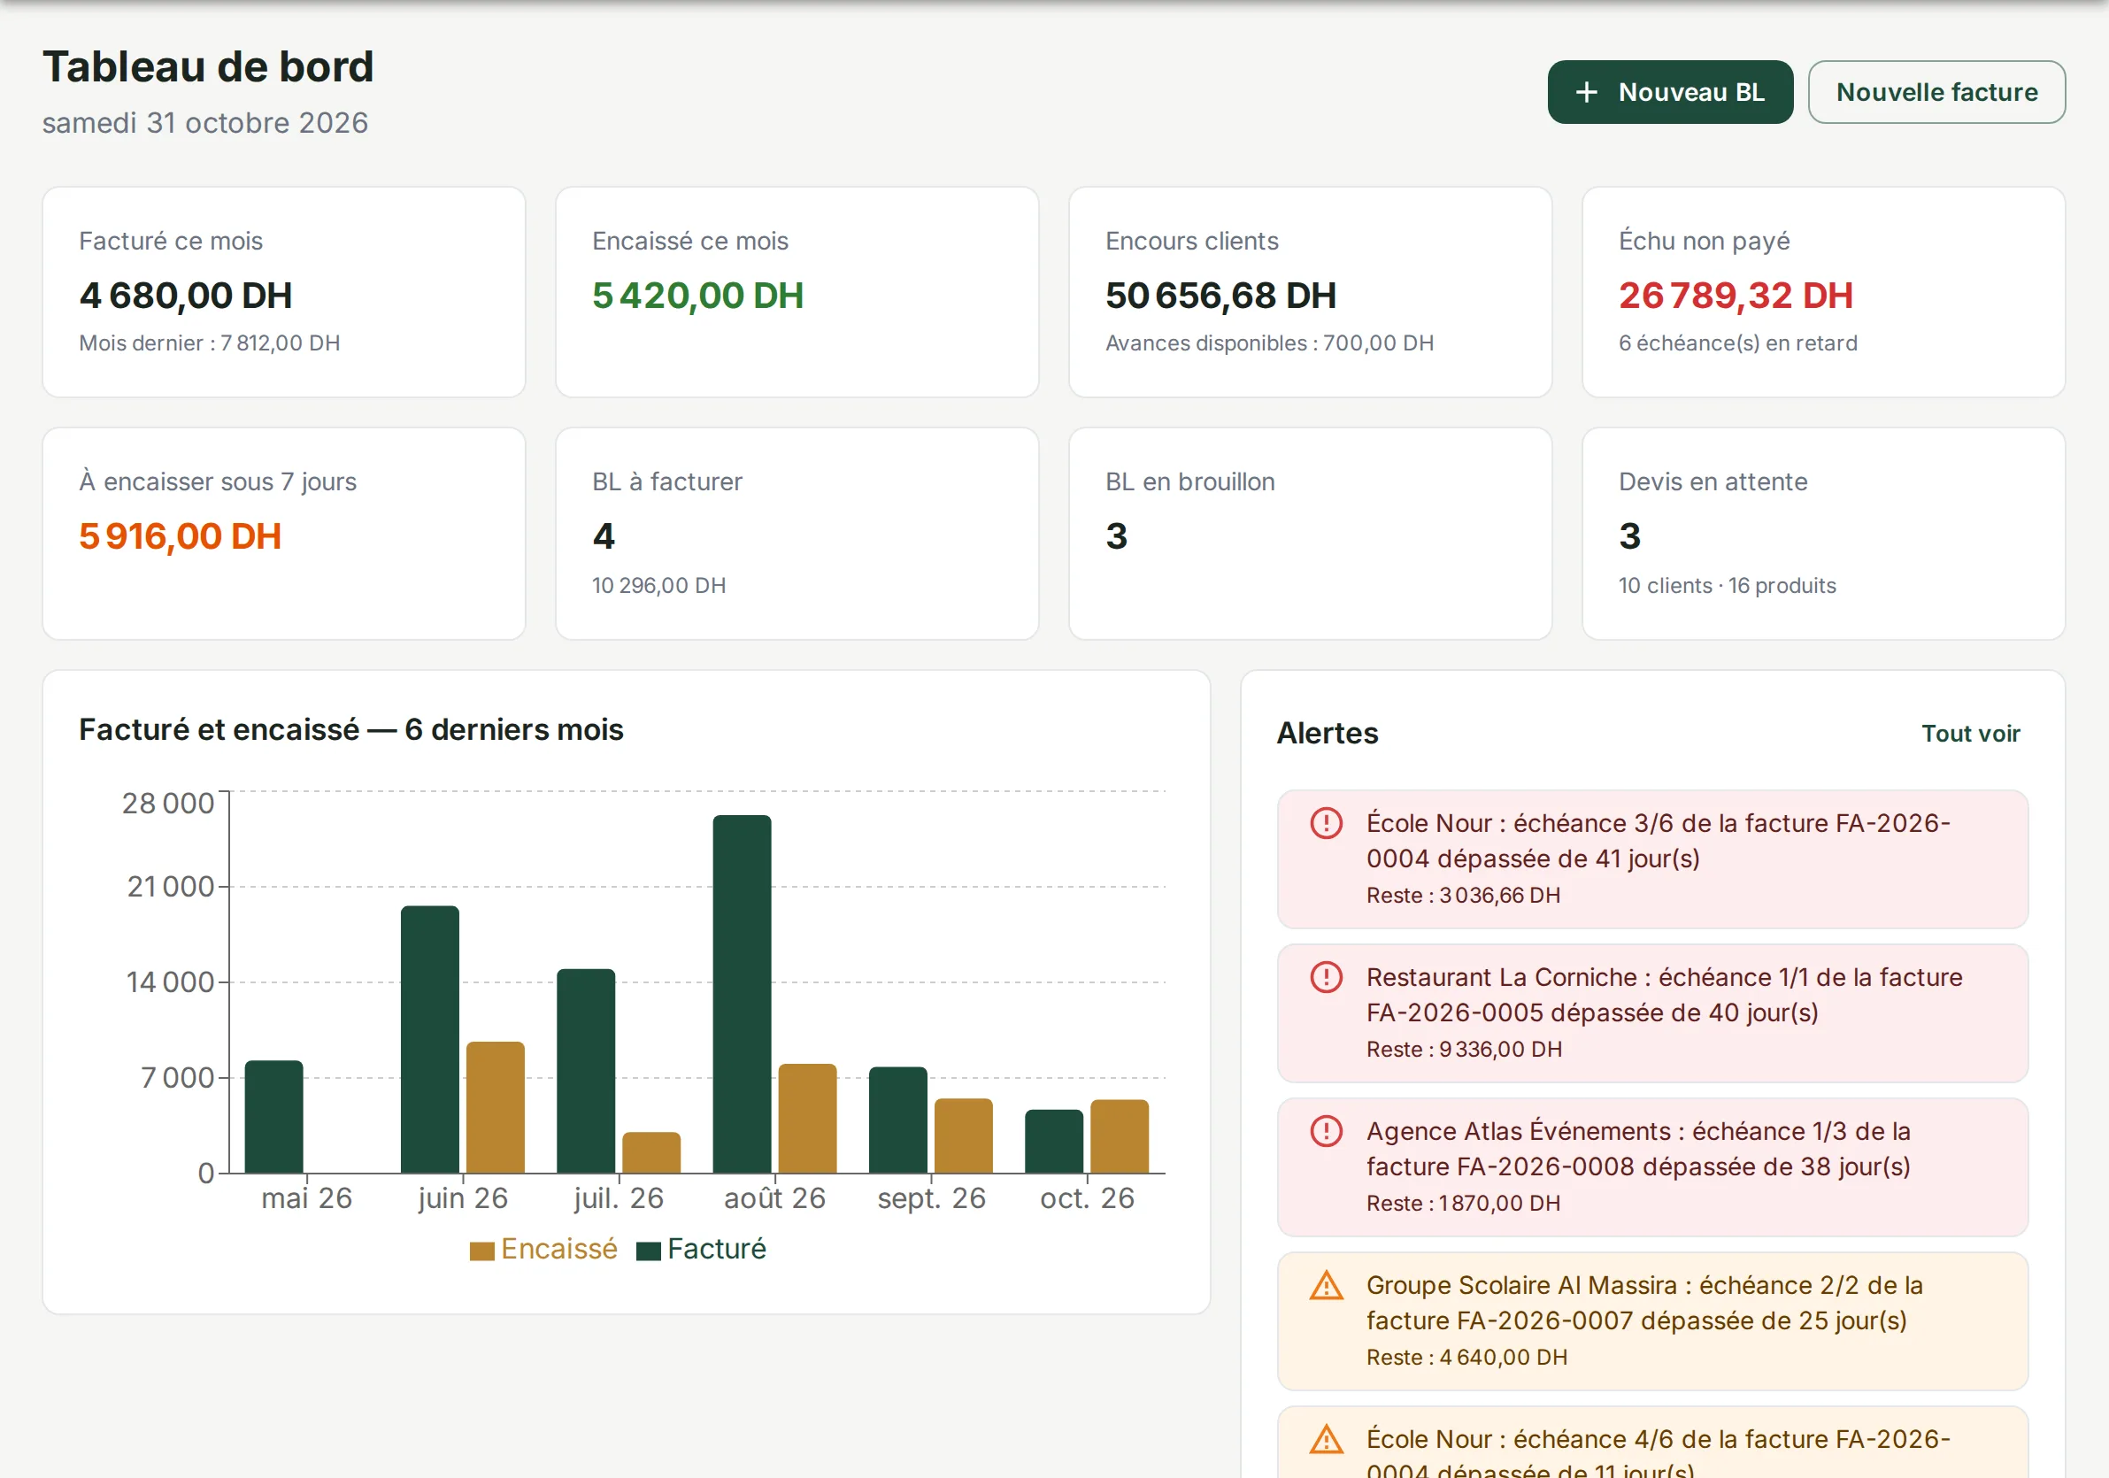The image size is (2109, 1478).
Task: Click the sept. 26 Encaissé bar
Action: [x=964, y=1135]
